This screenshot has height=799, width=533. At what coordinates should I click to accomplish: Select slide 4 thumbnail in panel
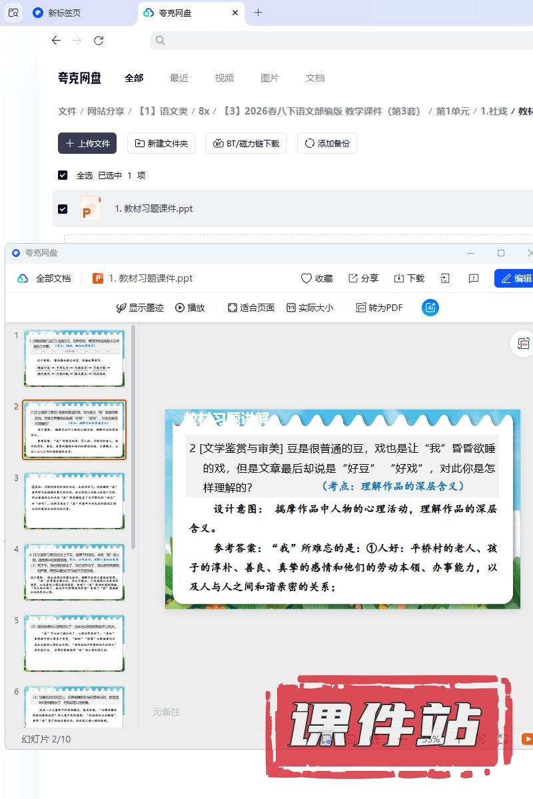tap(74, 572)
